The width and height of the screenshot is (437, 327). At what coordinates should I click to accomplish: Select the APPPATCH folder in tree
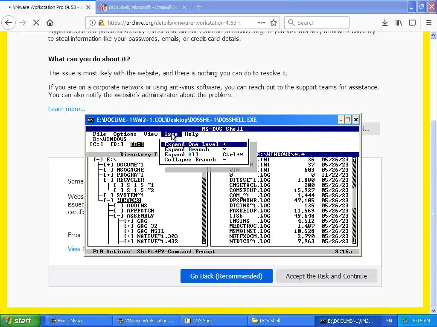(140, 211)
